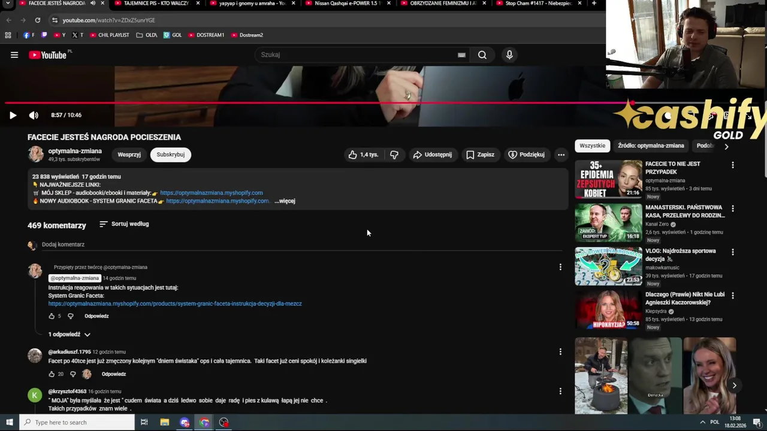
Task: Switch to the Nissan Qashqai e-POWER tab
Action: point(348,4)
